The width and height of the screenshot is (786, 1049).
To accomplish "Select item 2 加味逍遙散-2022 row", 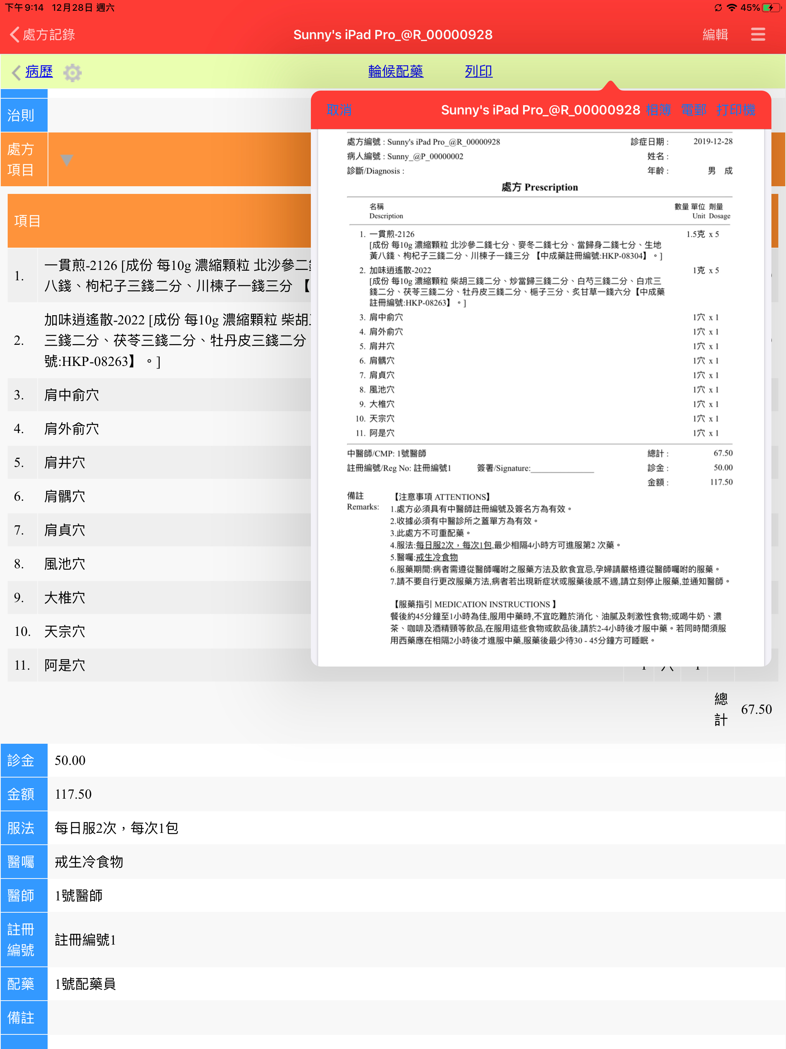I will (159, 341).
